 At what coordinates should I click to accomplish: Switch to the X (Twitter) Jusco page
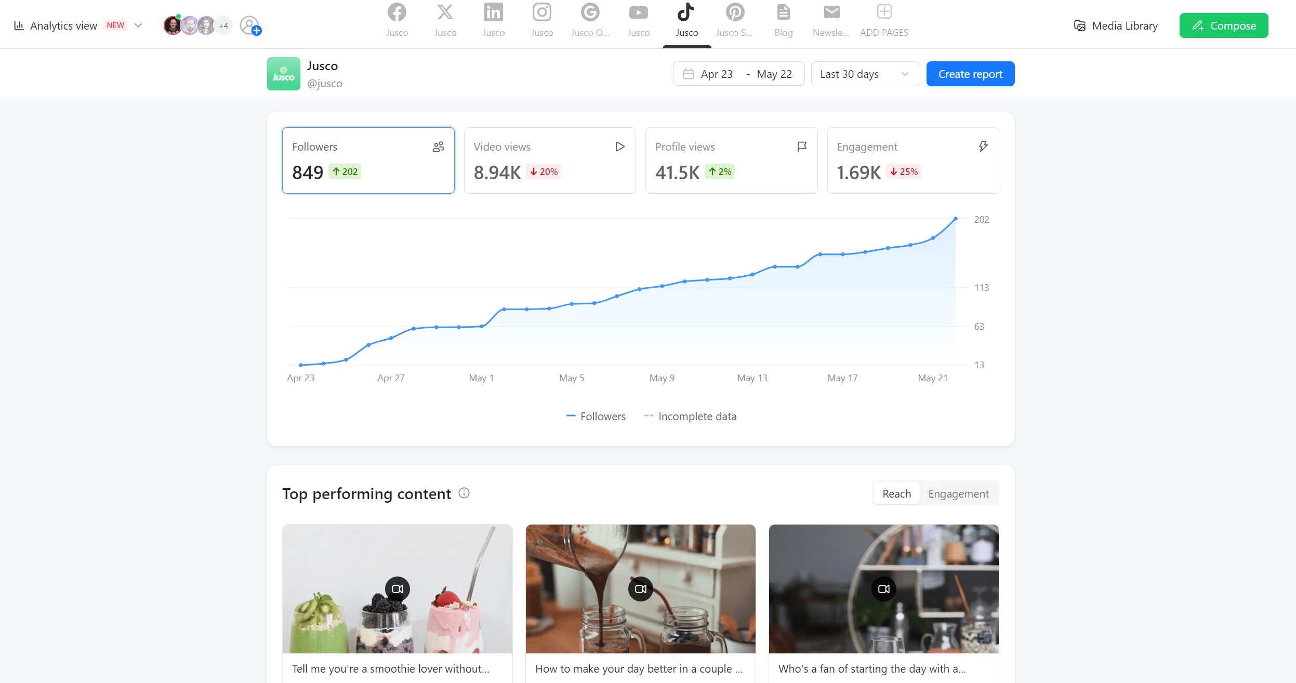pyautogui.click(x=445, y=21)
